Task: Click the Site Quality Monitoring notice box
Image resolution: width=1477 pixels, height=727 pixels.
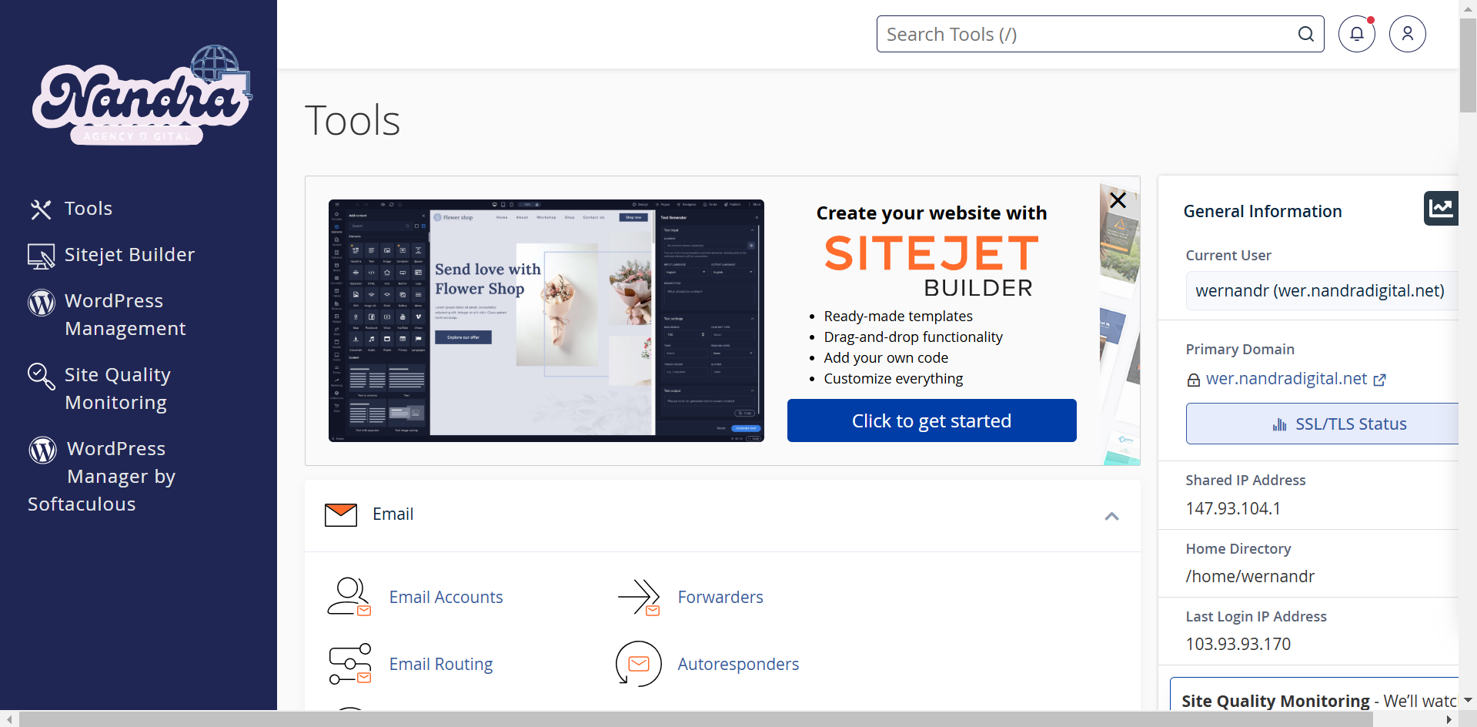Action: click(1314, 694)
